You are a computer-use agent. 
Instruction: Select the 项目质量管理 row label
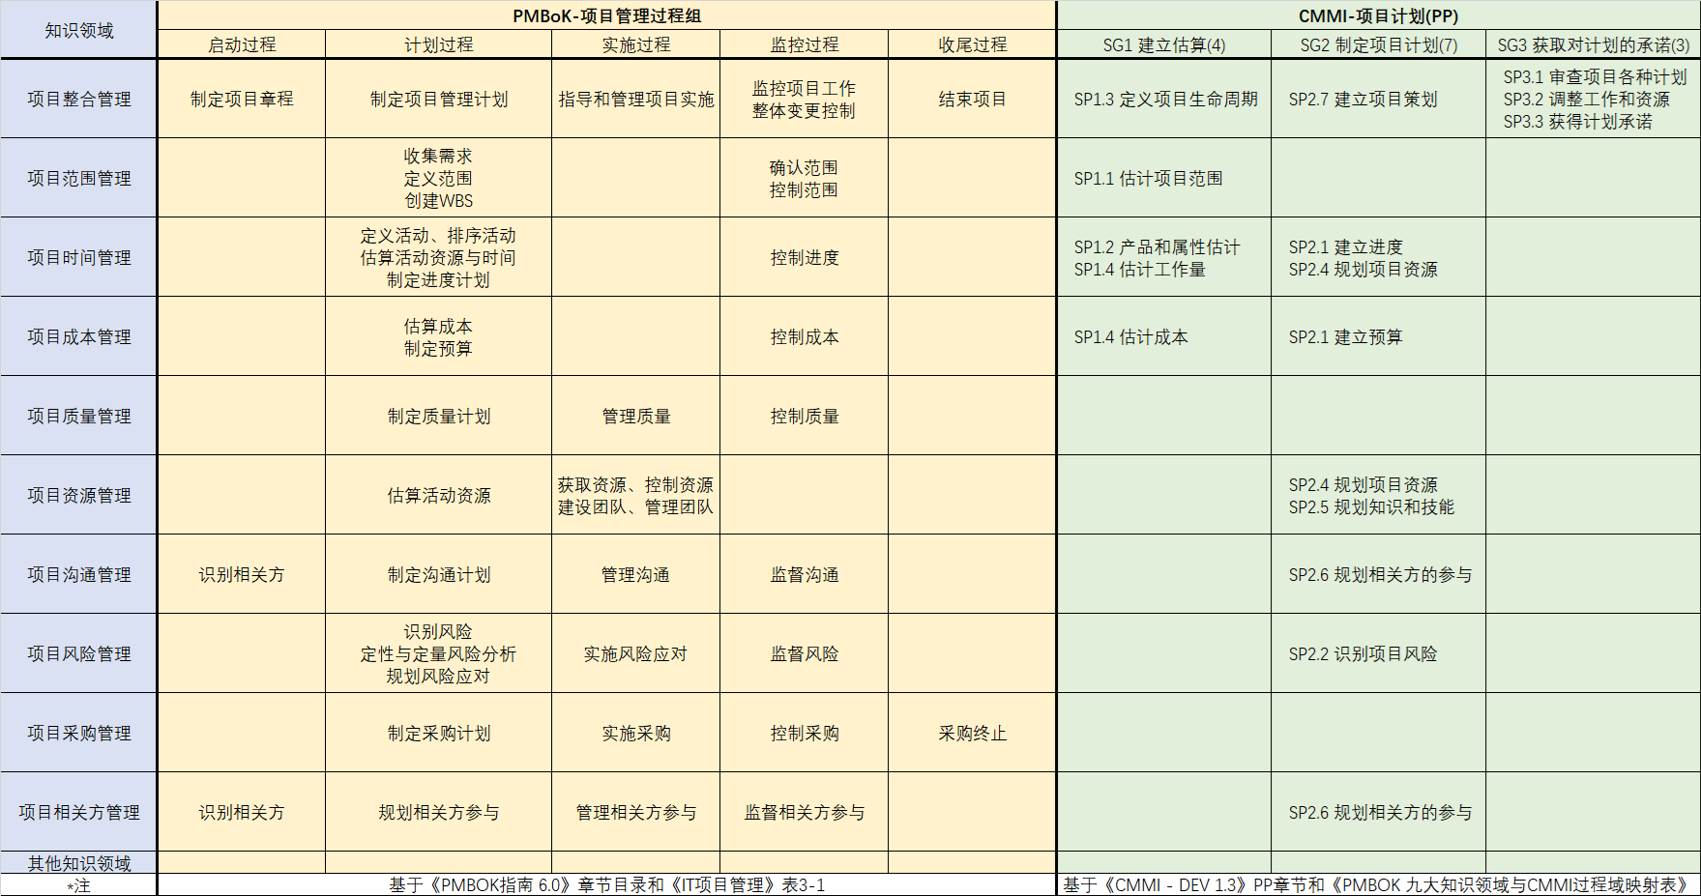coord(78,416)
